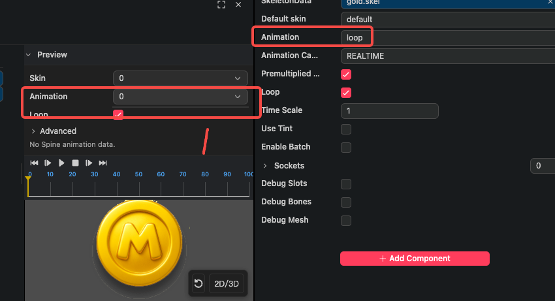Stop the animation preview playback
Screen dimensions: 555x301
pos(75,163)
